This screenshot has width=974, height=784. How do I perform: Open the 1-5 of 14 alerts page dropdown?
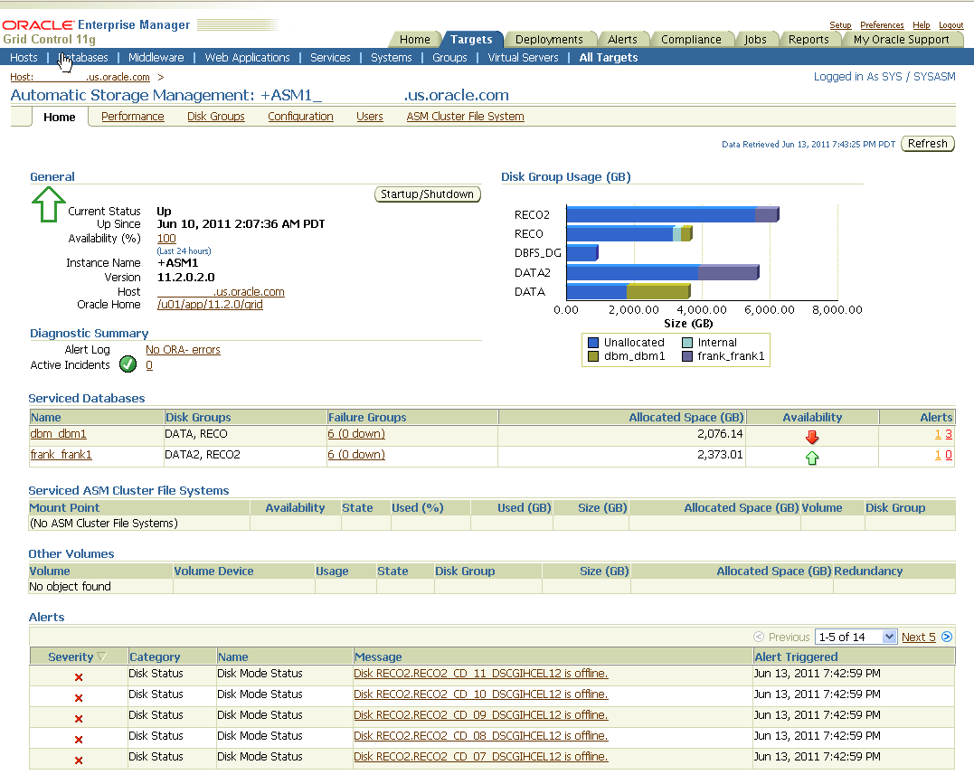[855, 637]
